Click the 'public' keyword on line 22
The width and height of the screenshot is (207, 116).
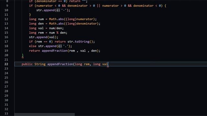click(27, 64)
